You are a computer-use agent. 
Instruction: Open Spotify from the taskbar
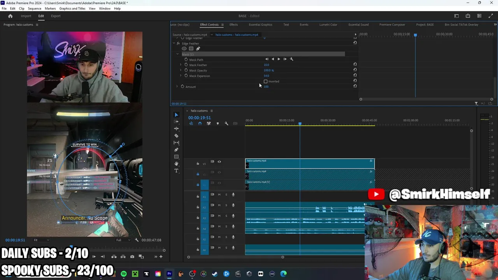[124, 274]
